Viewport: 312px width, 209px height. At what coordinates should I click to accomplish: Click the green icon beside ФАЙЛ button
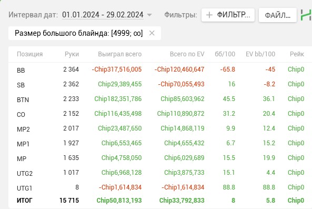[x=306, y=15]
